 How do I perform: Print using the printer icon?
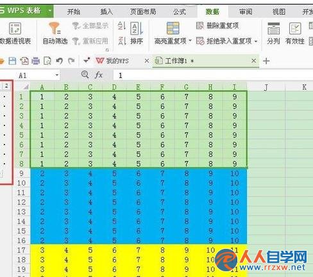36,61
